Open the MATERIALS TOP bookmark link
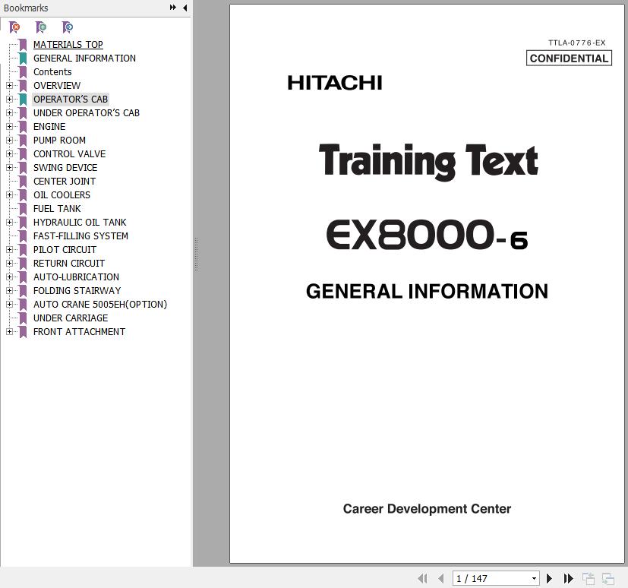 pyautogui.click(x=68, y=45)
